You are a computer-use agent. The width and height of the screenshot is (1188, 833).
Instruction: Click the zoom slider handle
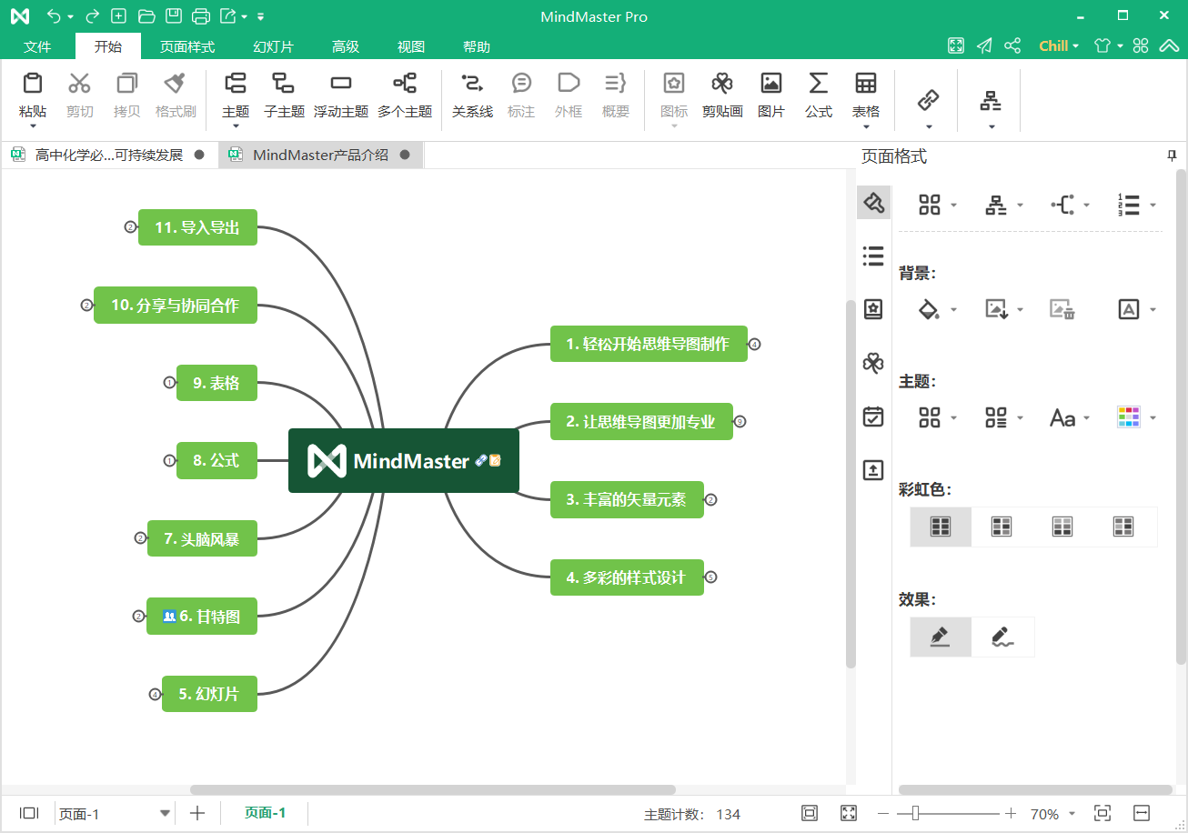pos(915,813)
